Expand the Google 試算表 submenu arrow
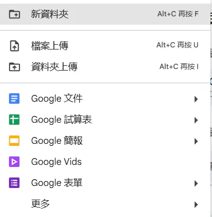This screenshot has height=217, width=212. tap(196, 120)
